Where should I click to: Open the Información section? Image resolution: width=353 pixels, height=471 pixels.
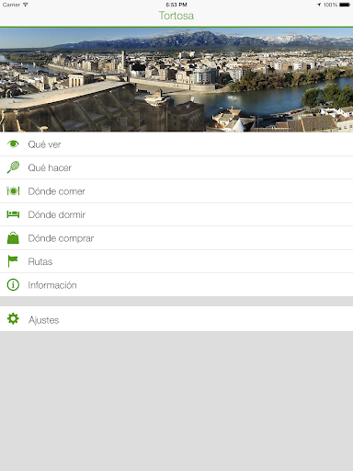point(176,285)
